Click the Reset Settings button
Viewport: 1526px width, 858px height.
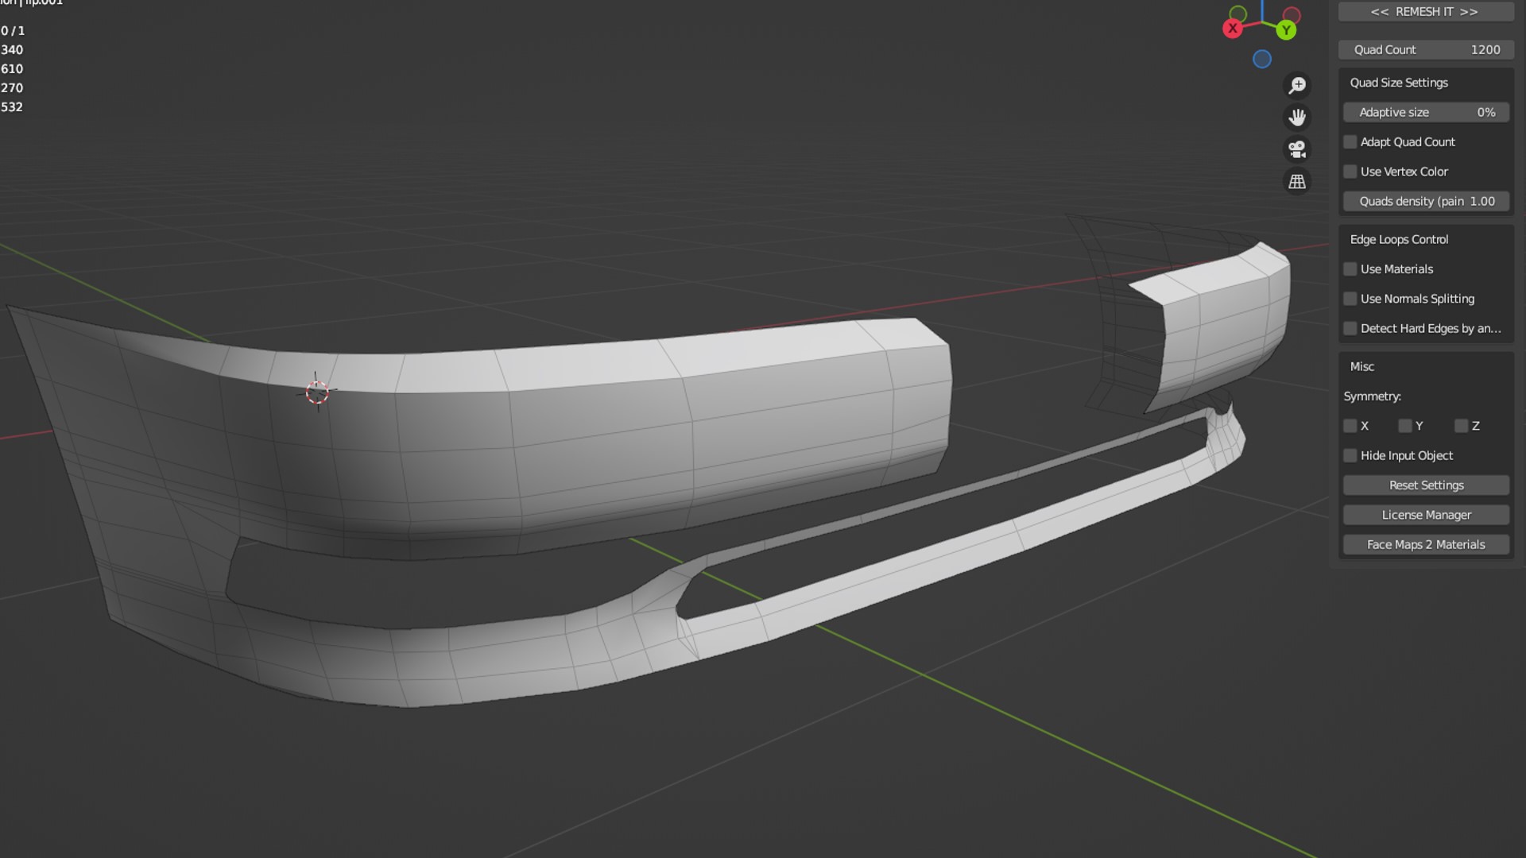click(1426, 485)
